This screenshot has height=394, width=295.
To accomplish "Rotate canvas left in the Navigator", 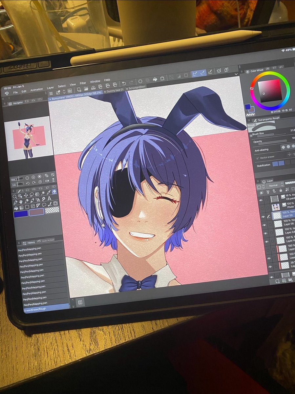I will click(28, 183).
